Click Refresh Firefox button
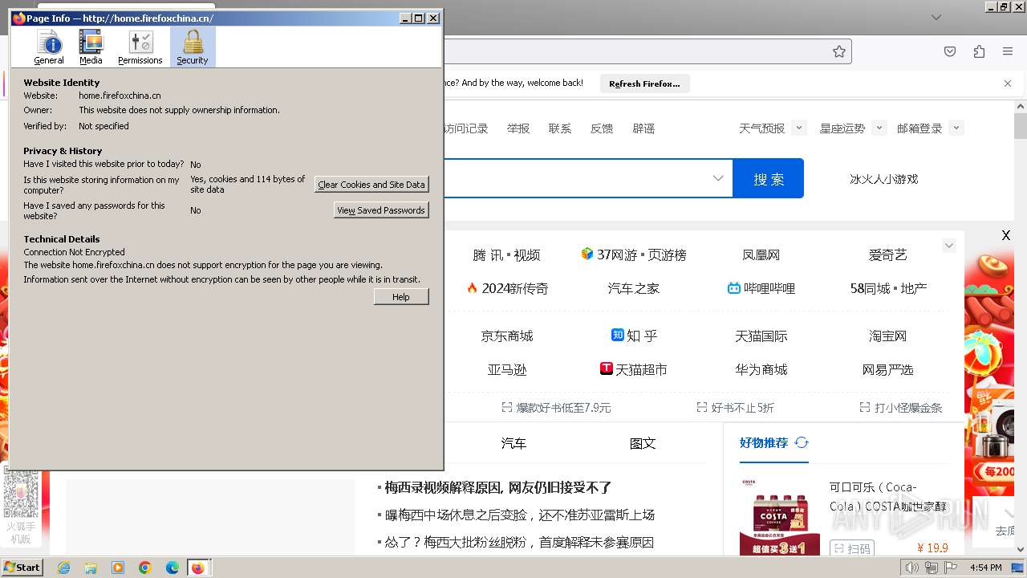1027x578 pixels. tap(644, 83)
